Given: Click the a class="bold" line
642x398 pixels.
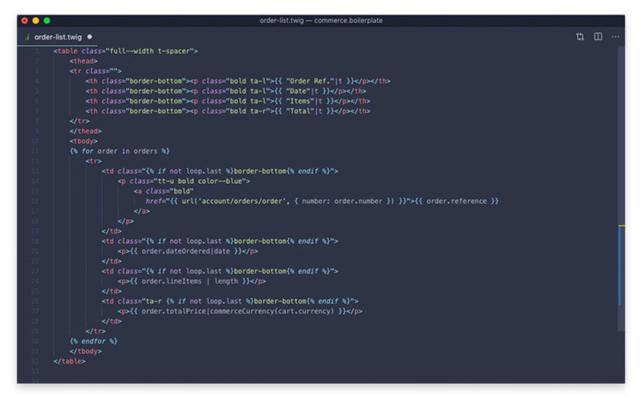Looking at the screenshot, I should pyautogui.click(x=163, y=191).
